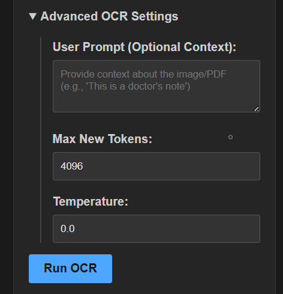This screenshot has height=294, width=283.
Task: Click inside the Temperature input field
Action: pos(156,228)
